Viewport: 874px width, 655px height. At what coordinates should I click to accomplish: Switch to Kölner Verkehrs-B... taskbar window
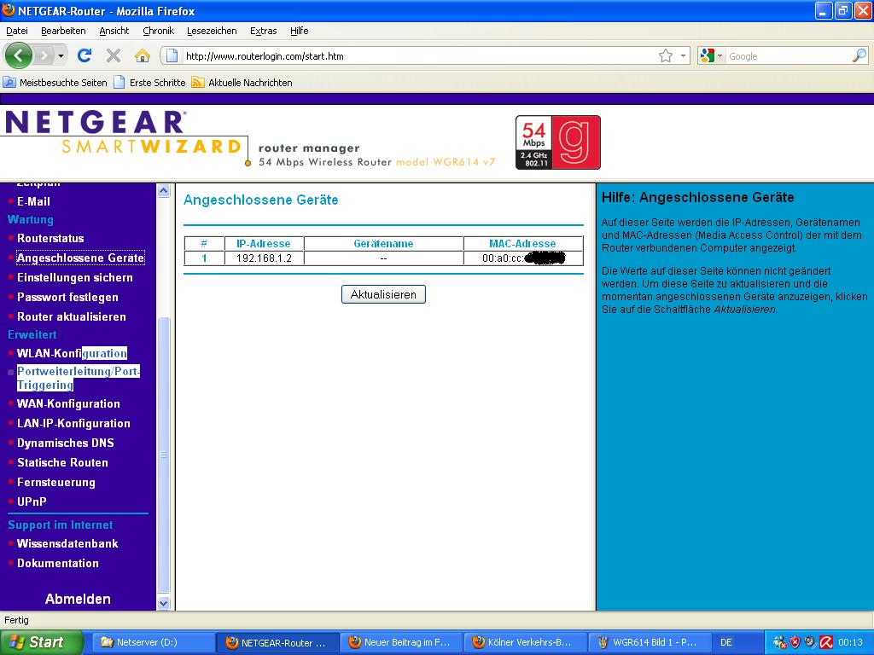[525, 642]
